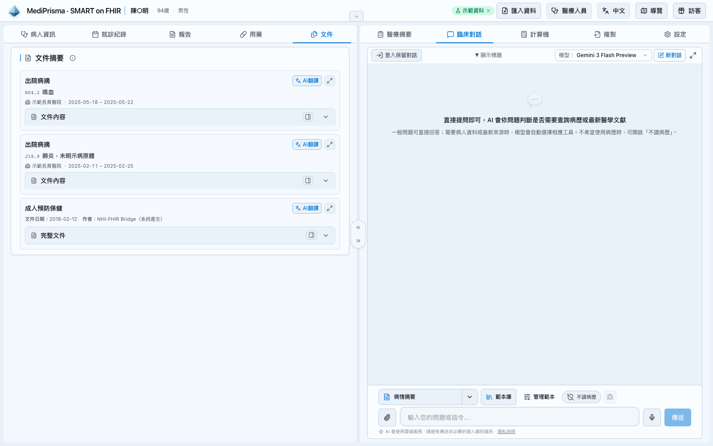This screenshot has width=713, height=446.
Task: Switch to 醫療摘要 tab
Action: [x=394, y=34]
